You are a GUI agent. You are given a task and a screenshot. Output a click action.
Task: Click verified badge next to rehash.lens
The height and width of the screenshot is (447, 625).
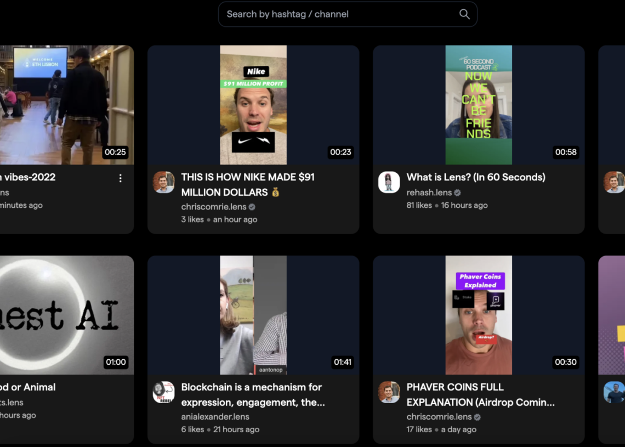click(457, 193)
